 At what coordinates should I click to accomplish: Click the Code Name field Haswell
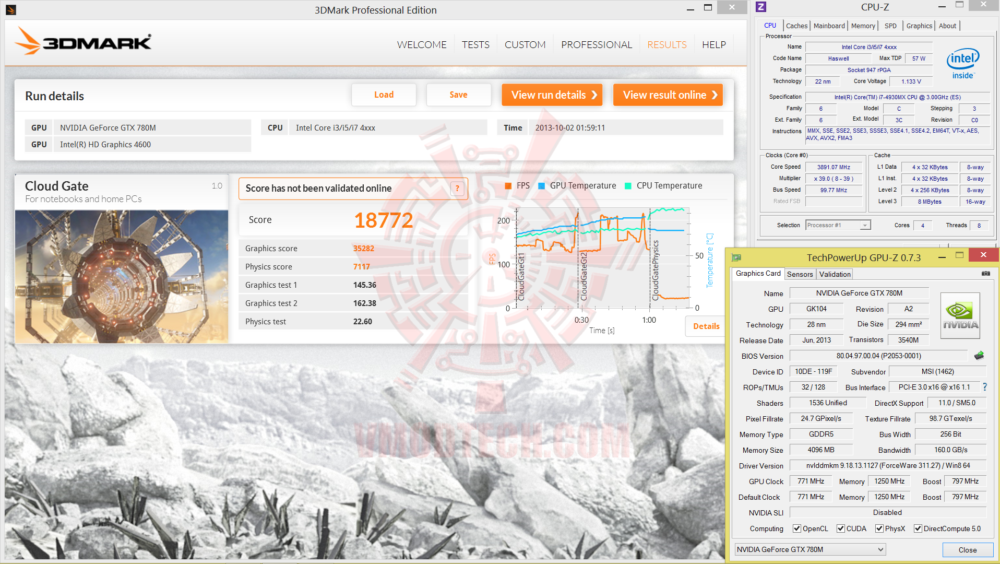click(838, 58)
